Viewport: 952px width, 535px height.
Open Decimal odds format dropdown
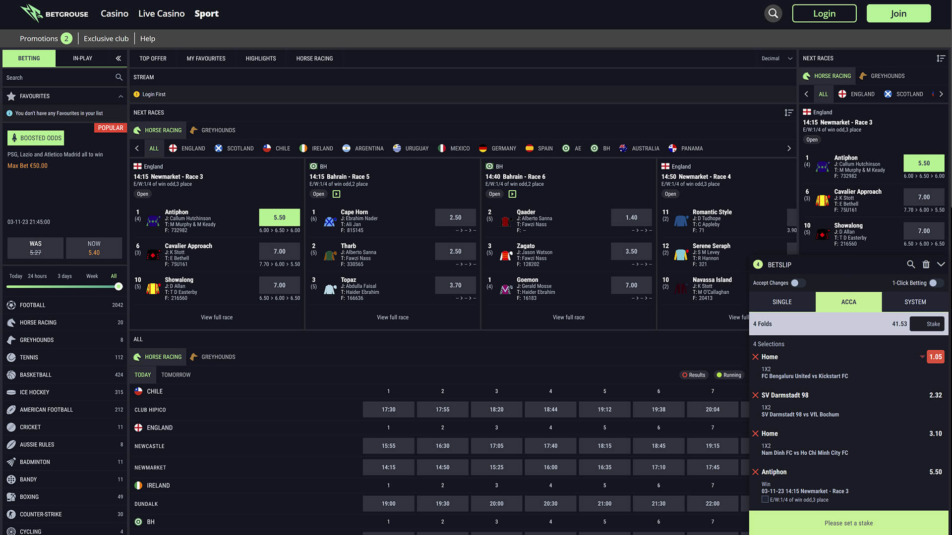click(x=777, y=58)
